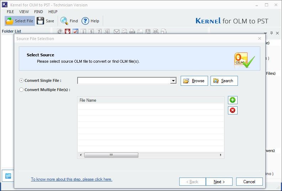Screen dimensions: 282x191
Task: Click the calendar checkmark toolbar icon
Action: click(x=75, y=31)
